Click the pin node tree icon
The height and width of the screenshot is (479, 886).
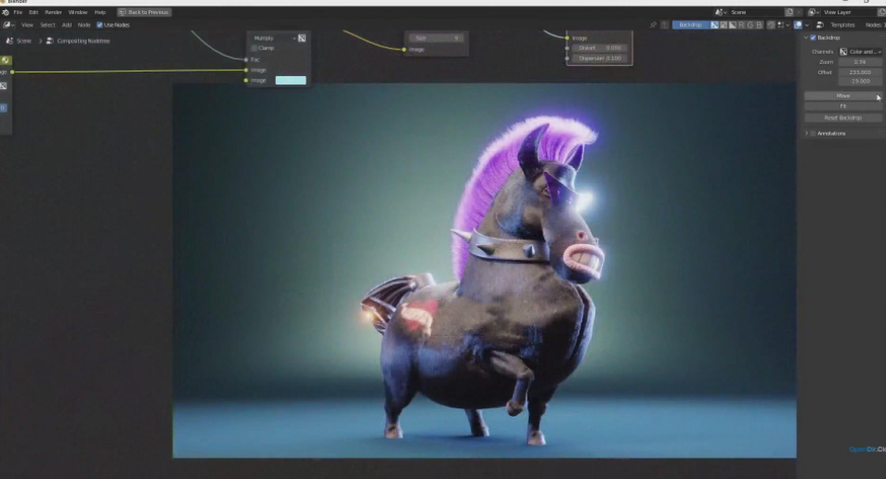click(x=653, y=25)
